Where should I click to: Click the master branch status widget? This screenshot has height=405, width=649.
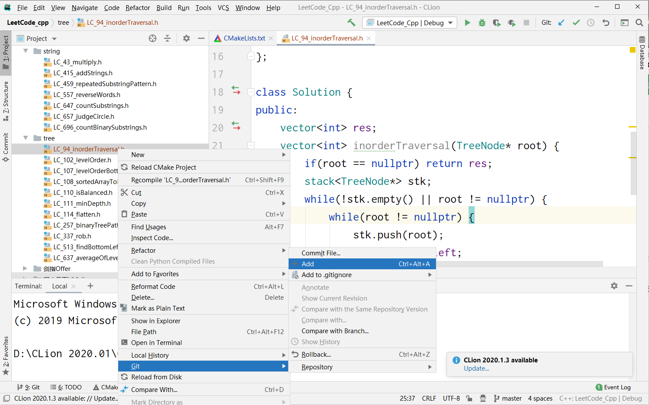(x=508, y=398)
